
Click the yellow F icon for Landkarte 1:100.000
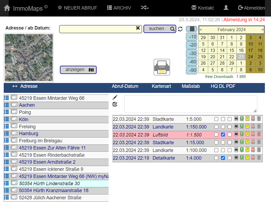click(x=247, y=150)
